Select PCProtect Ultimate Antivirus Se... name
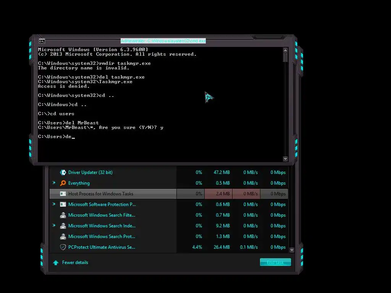Image resolution: width=391 pixels, height=293 pixels. point(102,247)
